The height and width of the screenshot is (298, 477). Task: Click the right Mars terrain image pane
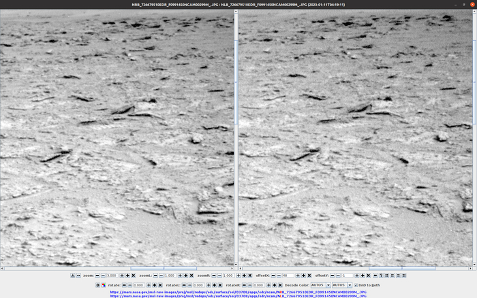tap(355, 138)
